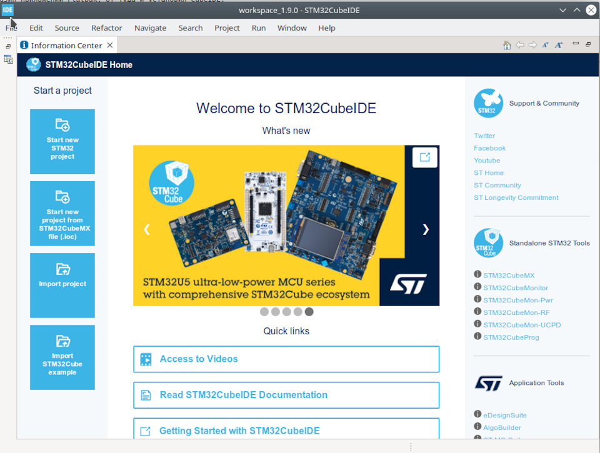Image resolution: width=600 pixels, height=453 pixels.
Task: Increase the font size using the A+ icon
Action: (558, 44)
